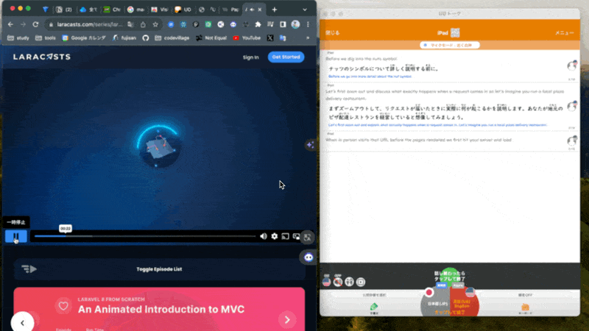Open the study bookmark folder
The image size is (589, 331).
coord(18,38)
